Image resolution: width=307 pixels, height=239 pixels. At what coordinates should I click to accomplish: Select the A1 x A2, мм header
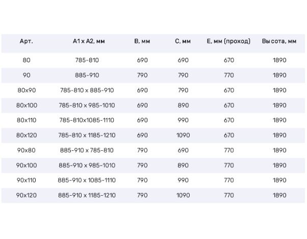pos(89,41)
